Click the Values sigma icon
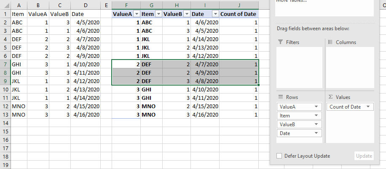 pyautogui.click(x=330, y=97)
